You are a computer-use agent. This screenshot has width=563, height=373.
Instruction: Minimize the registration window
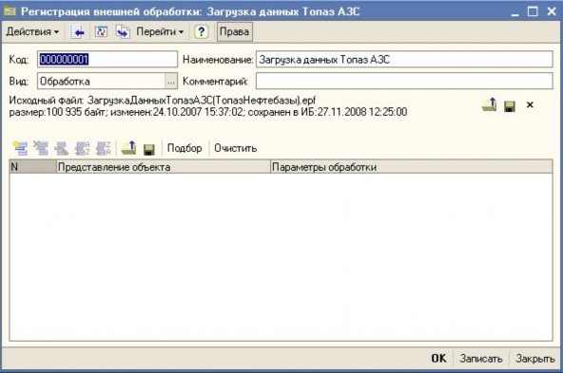pos(514,12)
